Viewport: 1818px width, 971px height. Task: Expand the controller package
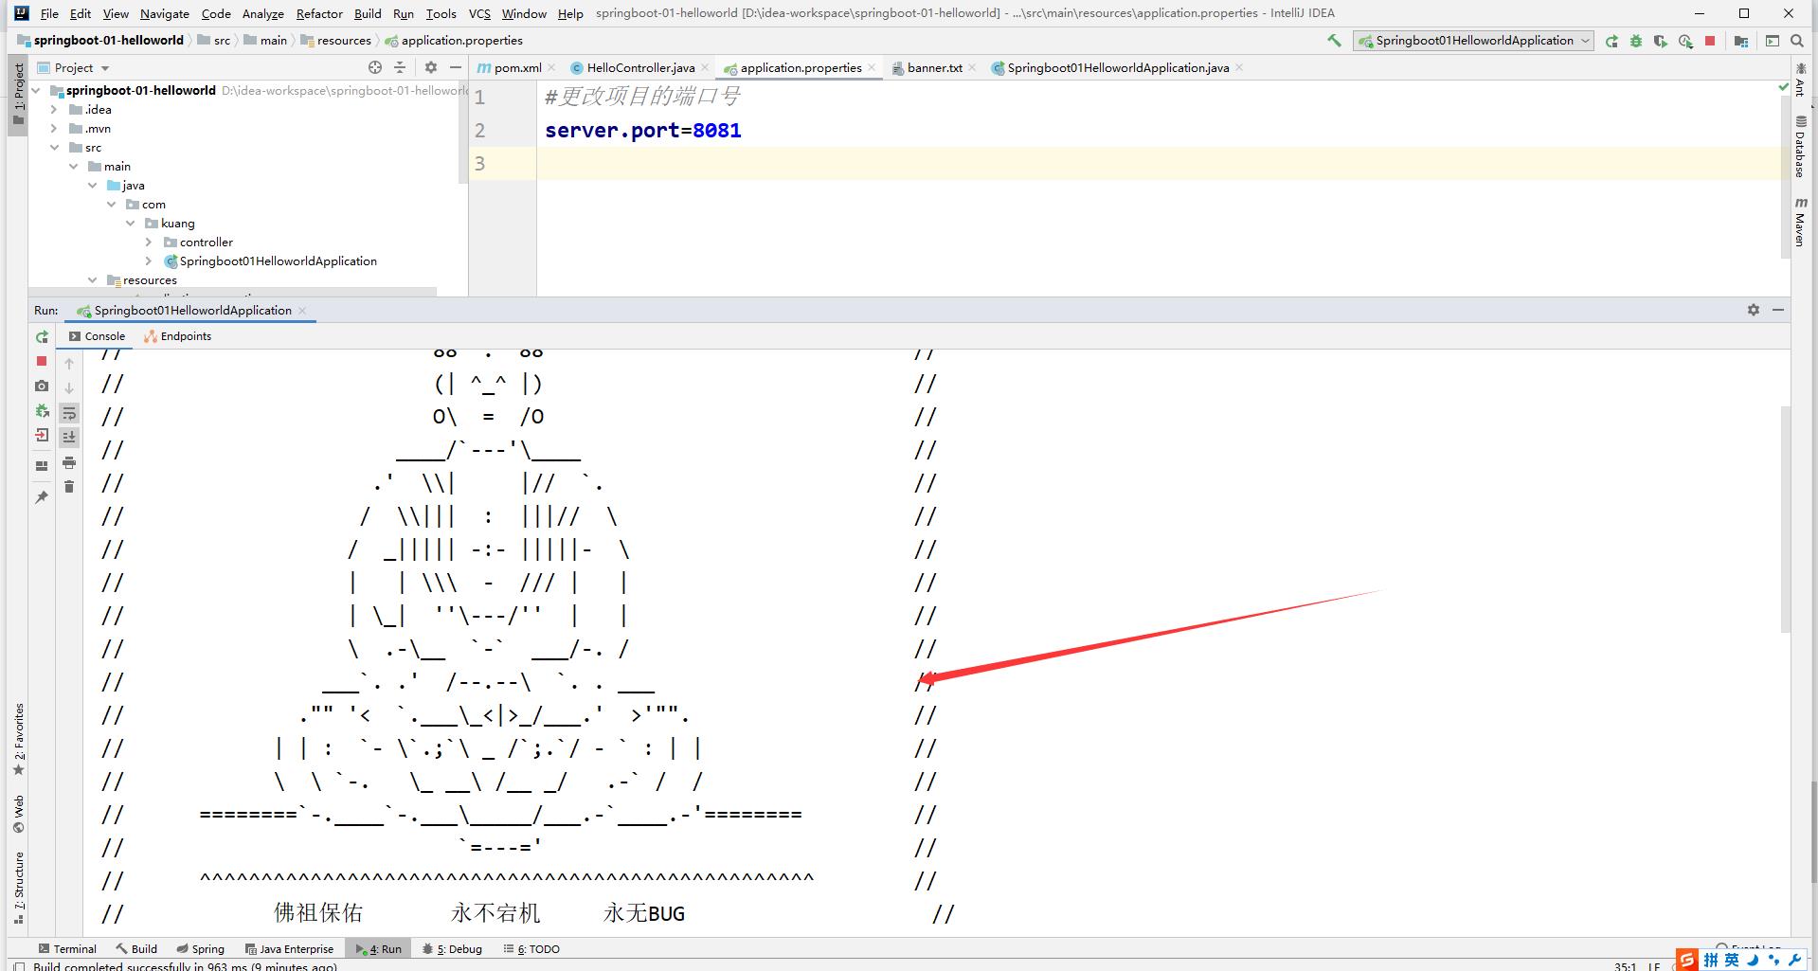(149, 243)
